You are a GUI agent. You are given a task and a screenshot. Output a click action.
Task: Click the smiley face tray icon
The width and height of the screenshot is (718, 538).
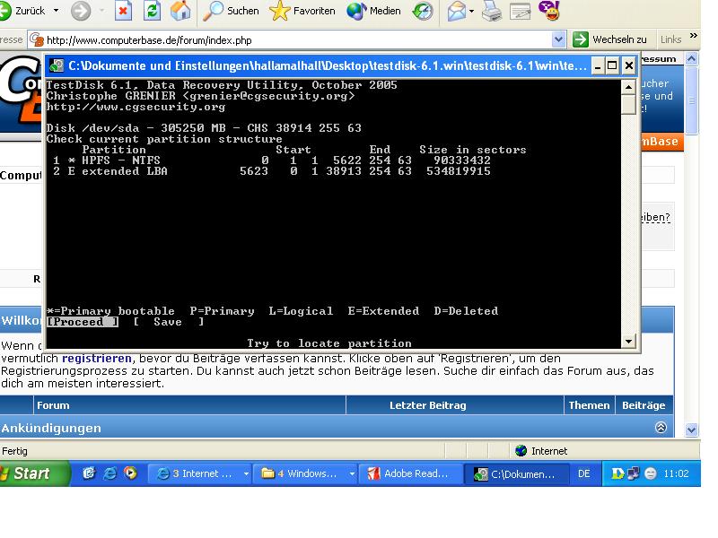pyautogui.click(x=650, y=474)
